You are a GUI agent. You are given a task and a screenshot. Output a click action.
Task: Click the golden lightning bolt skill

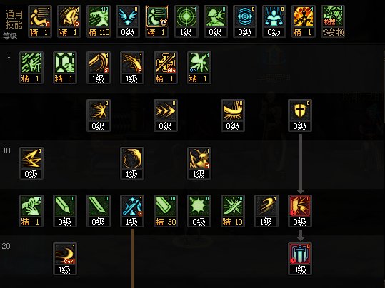(31, 163)
